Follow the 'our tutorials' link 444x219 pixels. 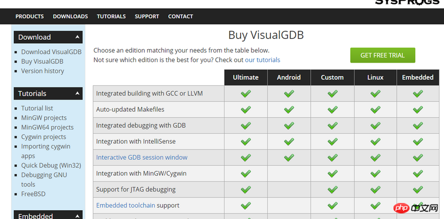[x=263, y=60]
